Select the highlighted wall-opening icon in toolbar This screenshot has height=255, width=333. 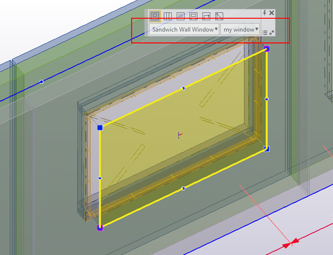click(x=155, y=16)
